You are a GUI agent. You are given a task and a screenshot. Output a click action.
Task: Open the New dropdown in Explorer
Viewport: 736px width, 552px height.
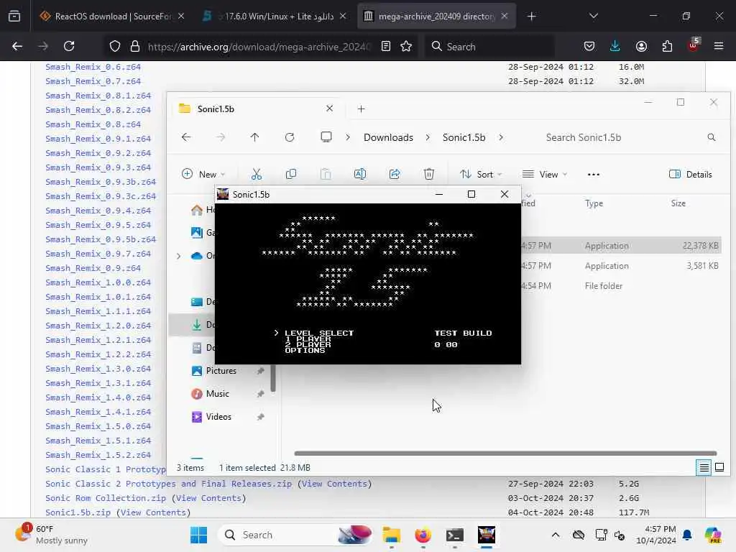click(x=203, y=174)
